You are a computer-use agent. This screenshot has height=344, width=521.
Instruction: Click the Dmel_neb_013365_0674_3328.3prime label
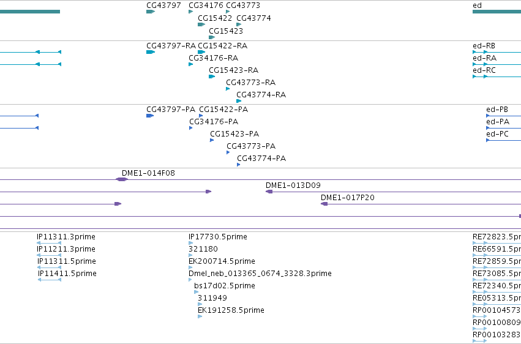pos(260,273)
